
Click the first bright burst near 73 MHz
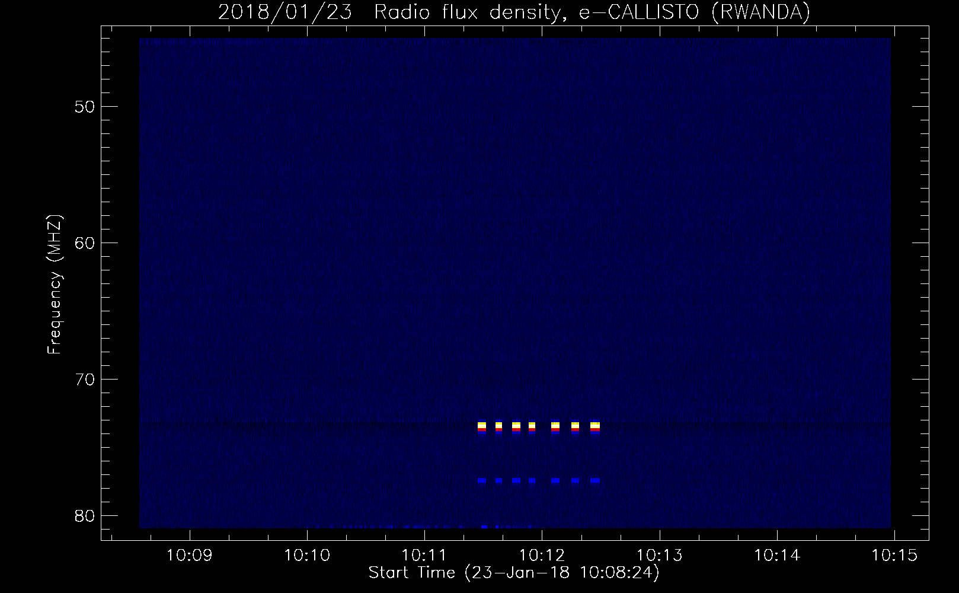point(482,427)
